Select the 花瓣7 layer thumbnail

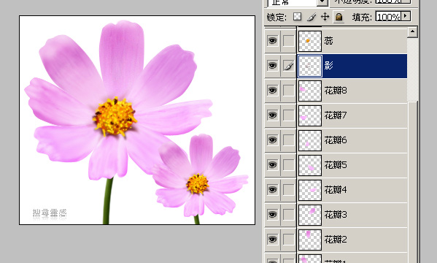(x=310, y=115)
